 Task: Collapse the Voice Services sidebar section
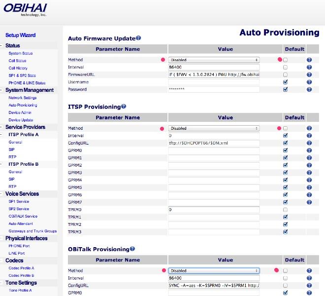coord(1,193)
